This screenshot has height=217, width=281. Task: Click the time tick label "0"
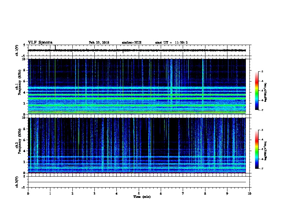pos(28,194)
